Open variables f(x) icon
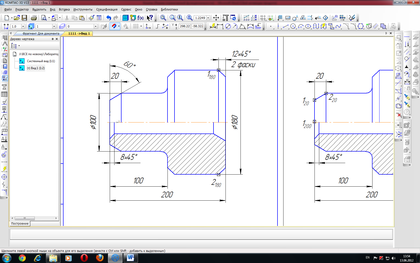Screen dimensions: 420x263 pyautogui.click(x=140, y=18)
